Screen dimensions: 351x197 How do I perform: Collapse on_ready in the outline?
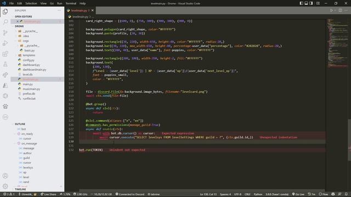coord(15,134)
